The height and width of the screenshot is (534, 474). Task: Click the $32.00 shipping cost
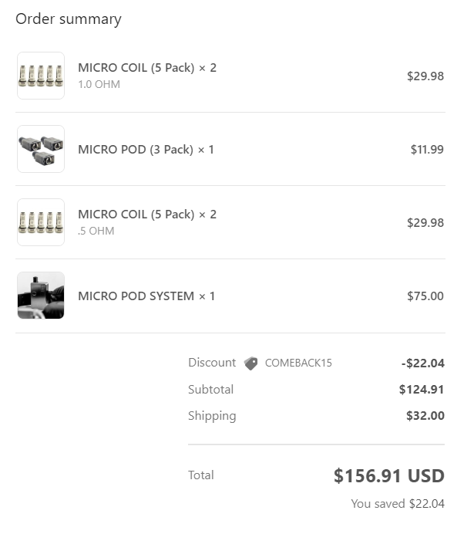click(425, 416)
